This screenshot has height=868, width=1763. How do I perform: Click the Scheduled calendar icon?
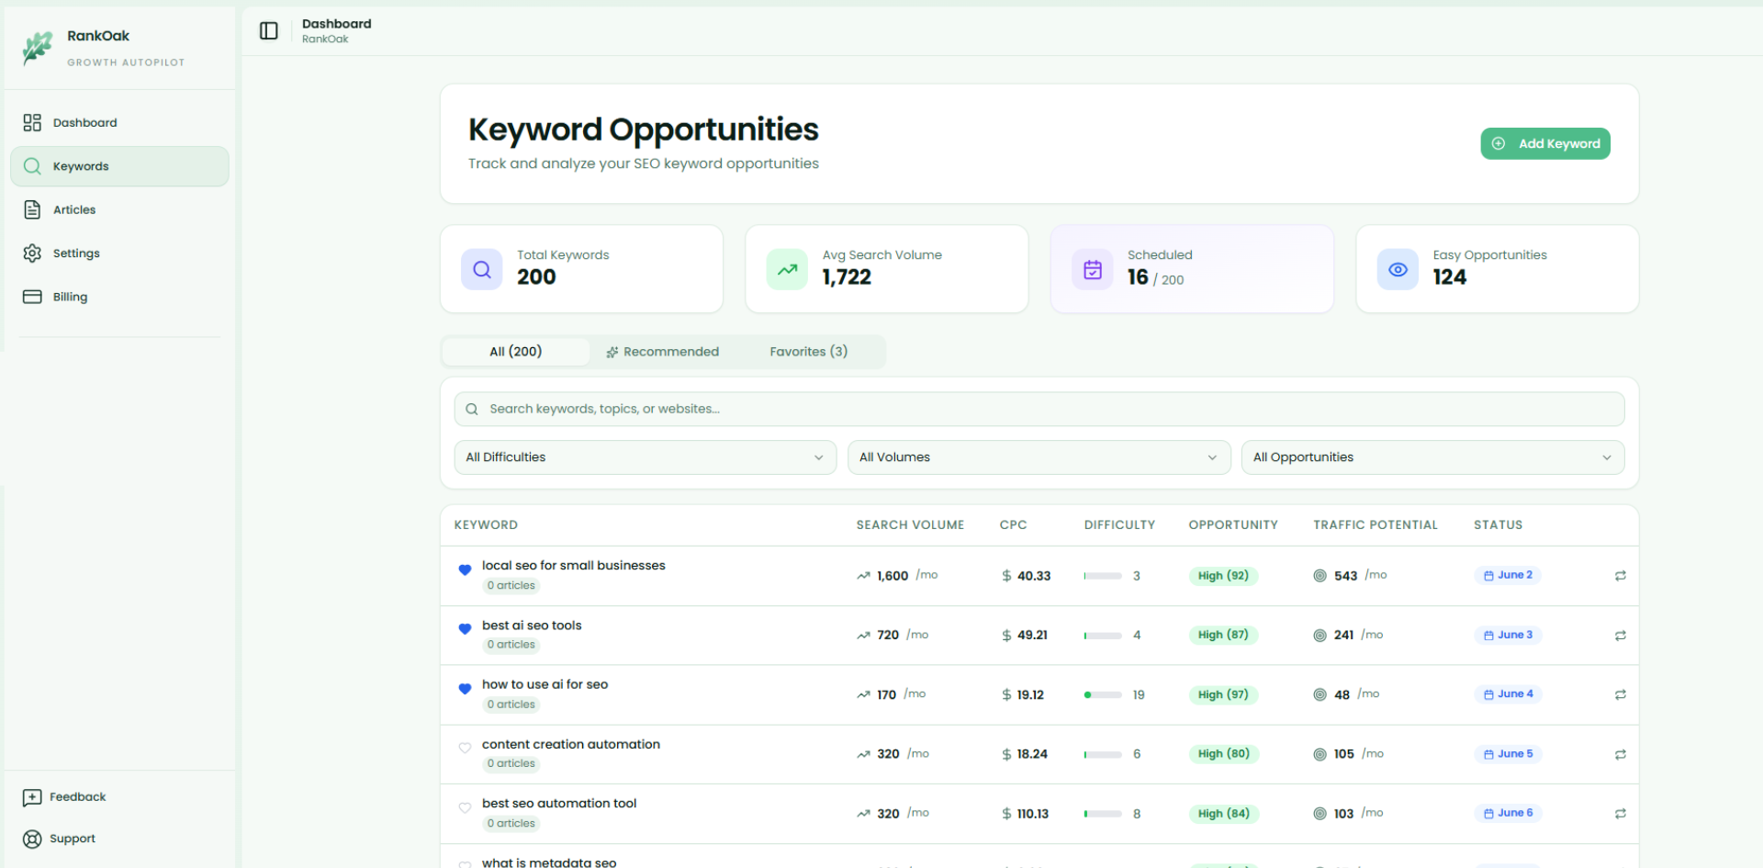pos(1092,269)
